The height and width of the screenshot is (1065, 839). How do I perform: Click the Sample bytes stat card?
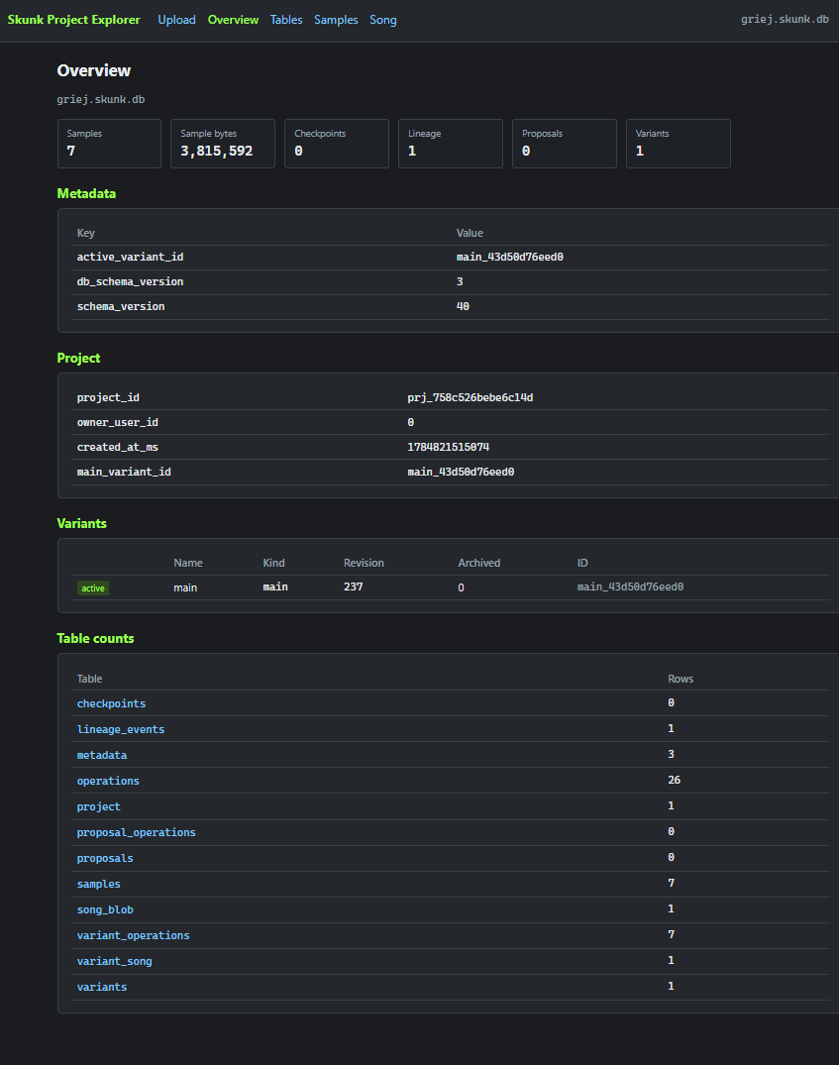(223, 144)
